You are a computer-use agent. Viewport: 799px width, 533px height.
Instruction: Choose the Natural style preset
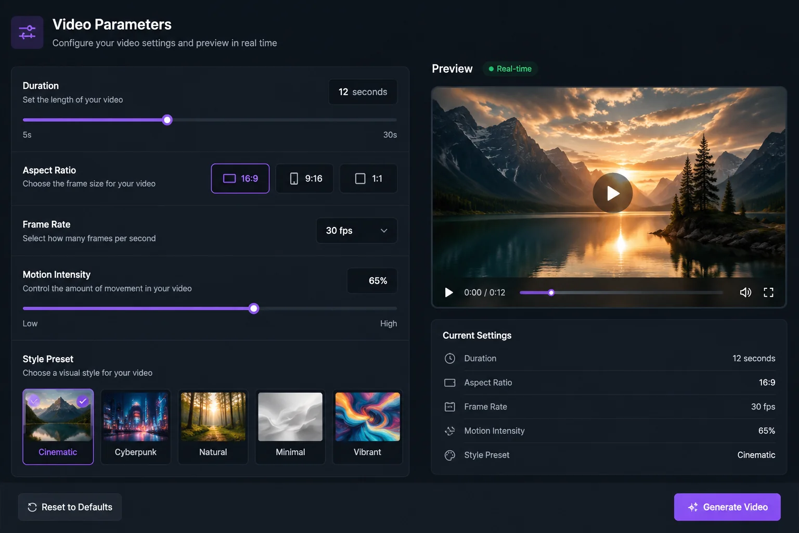click(213, 427)
